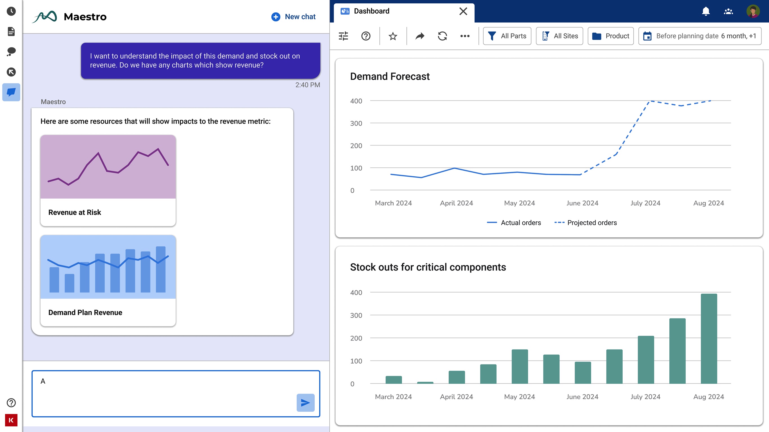Refresh the dashboard data
The width and height of the screenshot is (769, 432).
442,36
